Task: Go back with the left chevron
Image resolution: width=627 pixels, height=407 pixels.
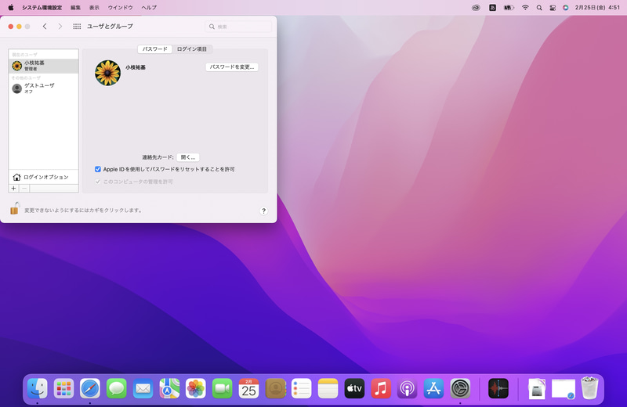Action: click(45, 27)
